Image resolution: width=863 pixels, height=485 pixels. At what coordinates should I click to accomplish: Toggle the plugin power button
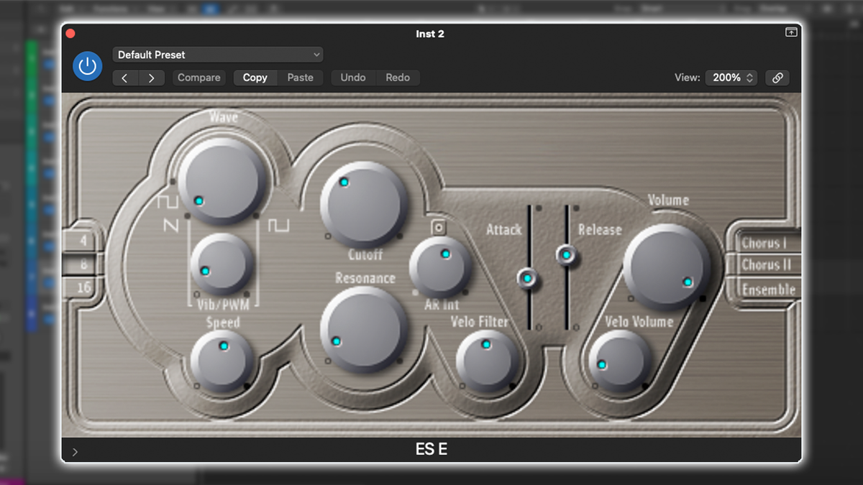[x=87, y=66]
